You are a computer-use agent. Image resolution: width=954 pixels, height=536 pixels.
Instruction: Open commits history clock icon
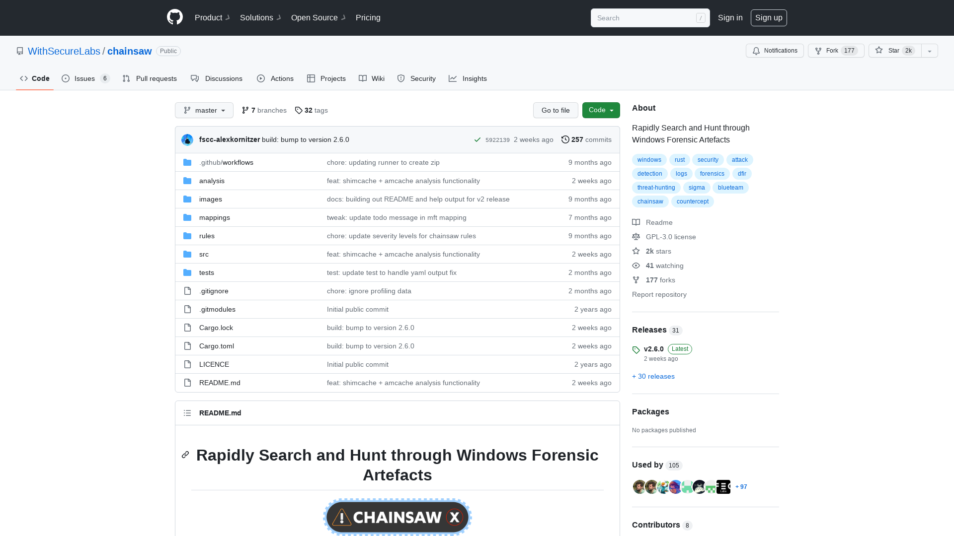tap(565, 139)
